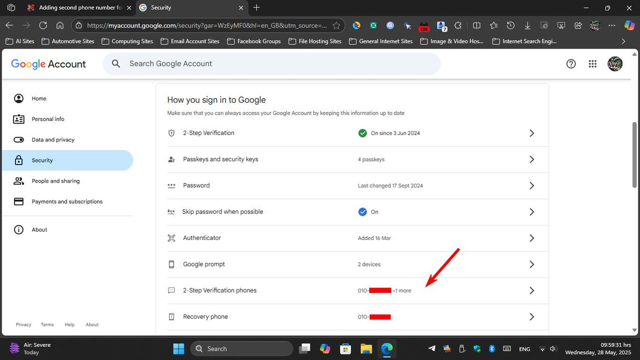Open Terms footer link
Image resolution: width=640 pixels, height=360 pixels.
pyautogui.click(x=47, y=324)
